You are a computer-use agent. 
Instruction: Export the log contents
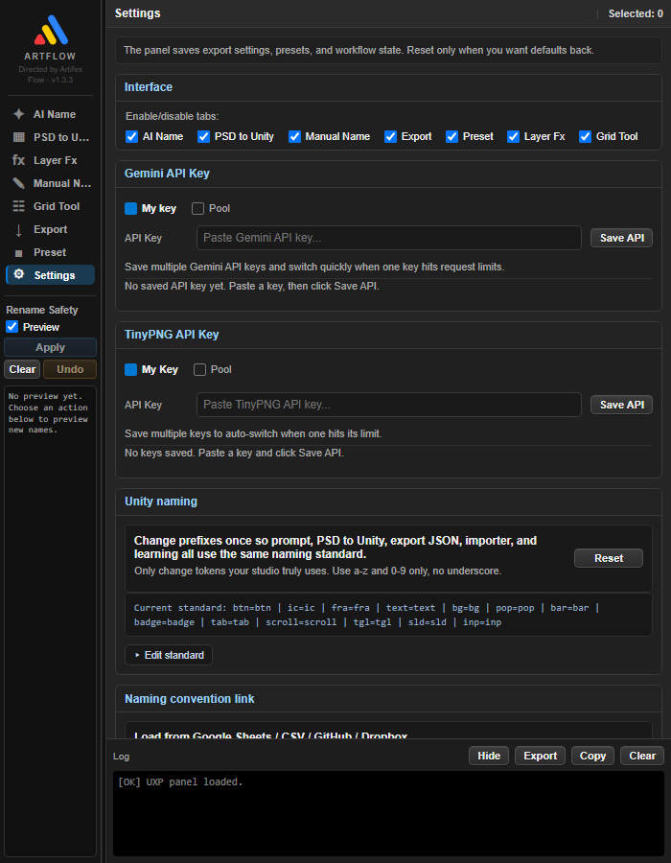point(540,756)
